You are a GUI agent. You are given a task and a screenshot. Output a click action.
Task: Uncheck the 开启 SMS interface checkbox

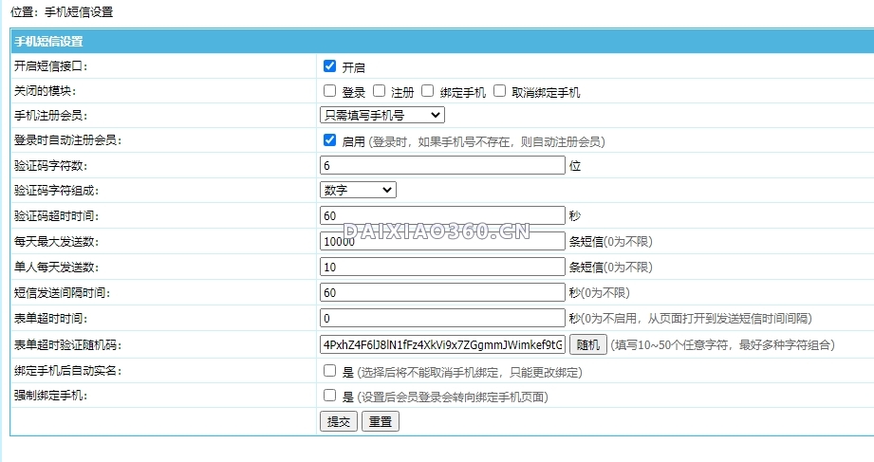329,66
